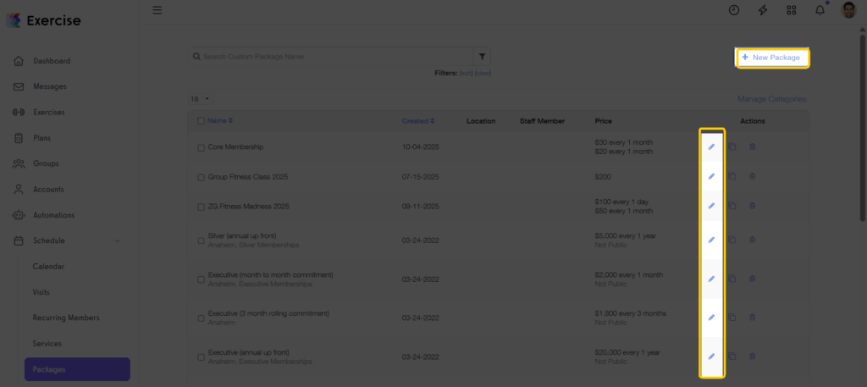Toggle the hamburger menu icon
The image size is (867, 387).
pos(157,10)
